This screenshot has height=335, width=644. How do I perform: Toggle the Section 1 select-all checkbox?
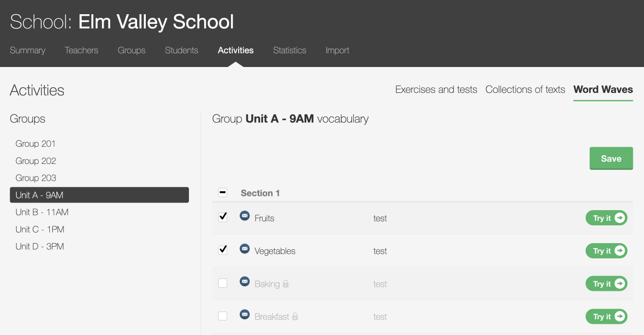pyautogui.click(x=222, y=192)
